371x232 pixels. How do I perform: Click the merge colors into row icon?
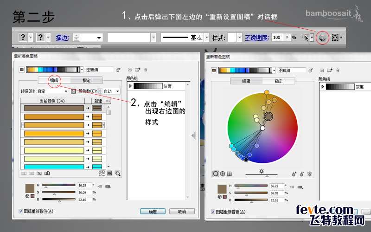point(24,173)
